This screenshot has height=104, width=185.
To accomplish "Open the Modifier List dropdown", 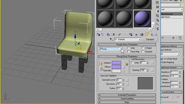I will point(182,9).
